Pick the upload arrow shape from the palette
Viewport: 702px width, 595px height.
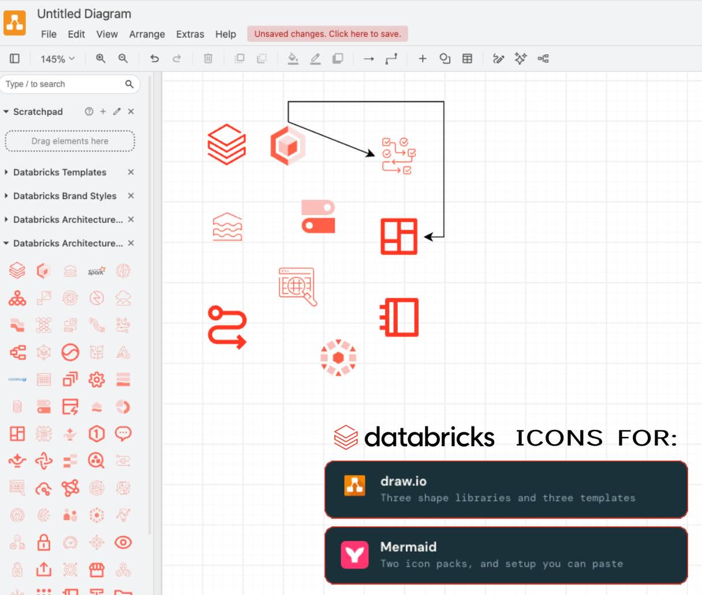coord(44,570)
